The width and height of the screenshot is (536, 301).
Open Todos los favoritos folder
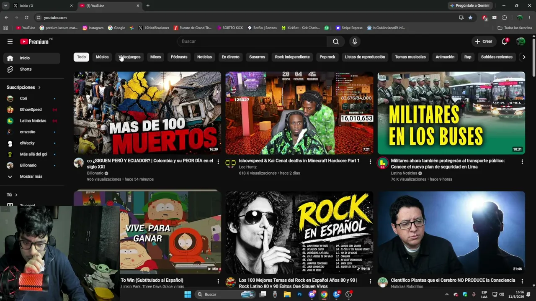click(515, 28)
